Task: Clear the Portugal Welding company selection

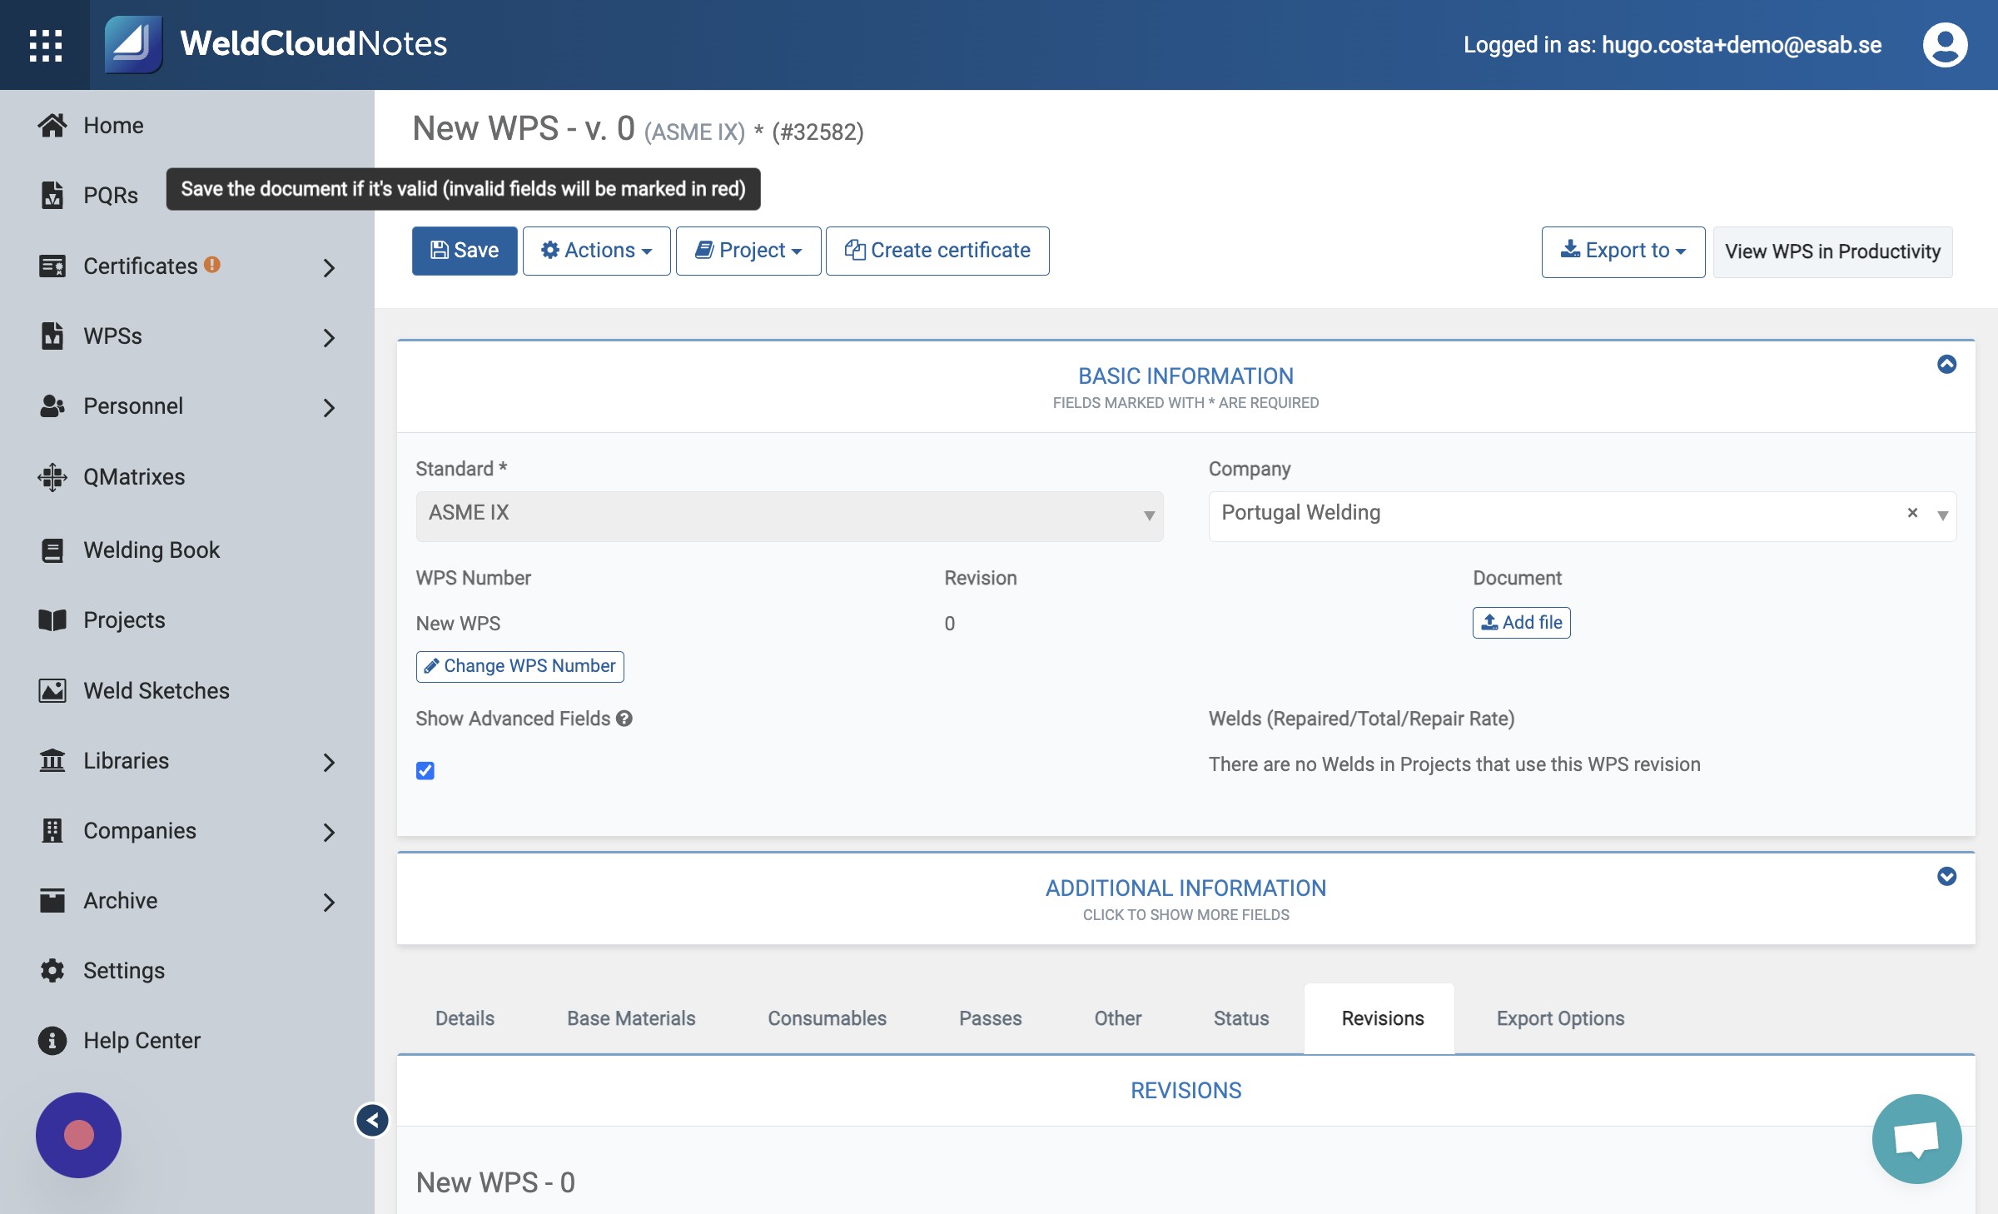Action: (x=1912, y=513)
